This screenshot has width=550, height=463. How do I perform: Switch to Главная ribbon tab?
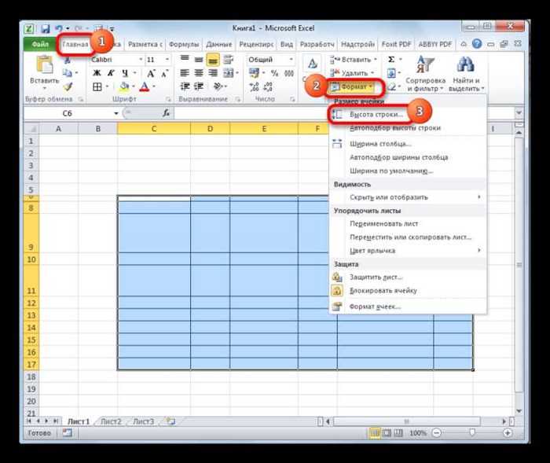[75, 44]
